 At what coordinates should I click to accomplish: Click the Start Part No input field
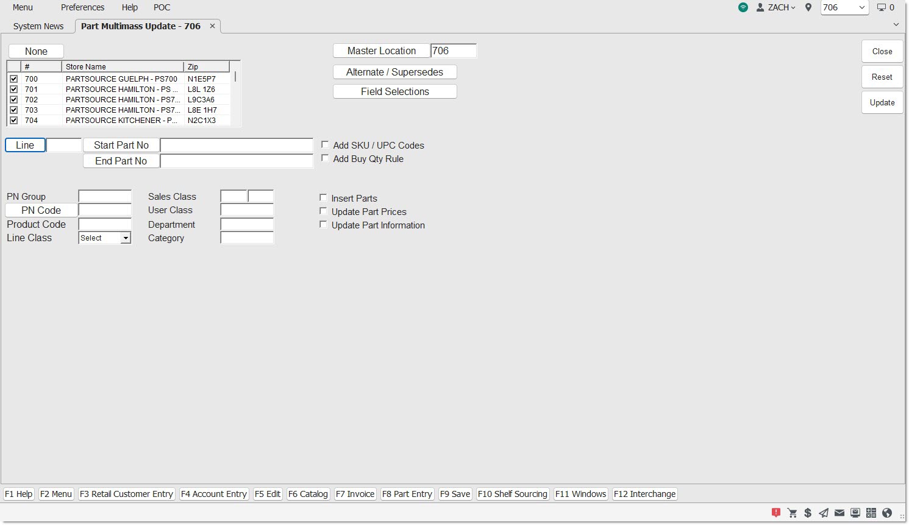(237, 146)
